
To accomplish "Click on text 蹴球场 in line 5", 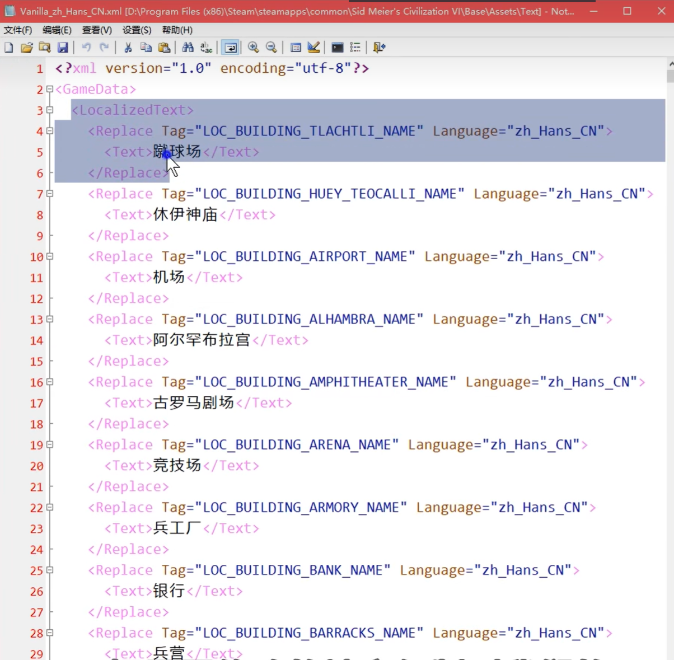I will click(177, 152).
